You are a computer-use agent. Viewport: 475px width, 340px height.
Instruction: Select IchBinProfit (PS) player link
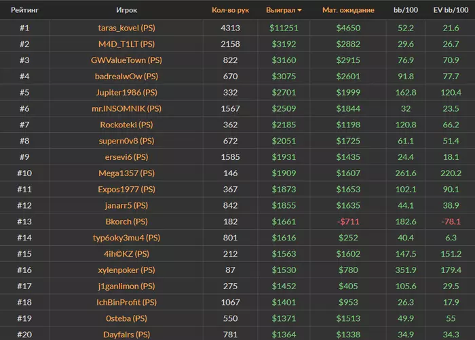click(x=127, y=302)
